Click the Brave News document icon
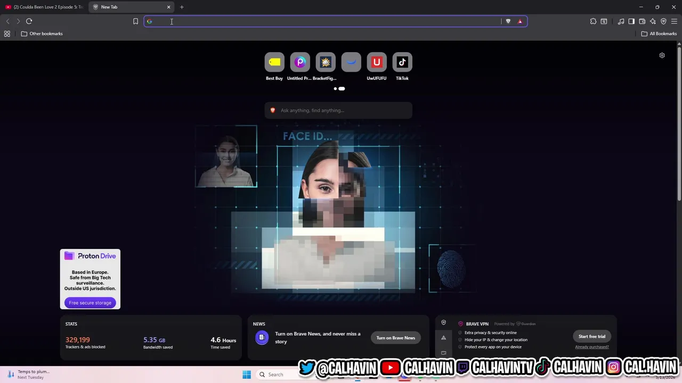Screen dimensions: 682x383 point(262,338)
